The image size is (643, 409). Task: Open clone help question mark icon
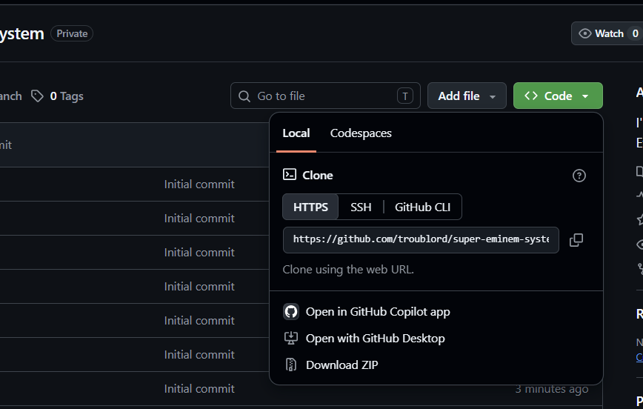579,176
